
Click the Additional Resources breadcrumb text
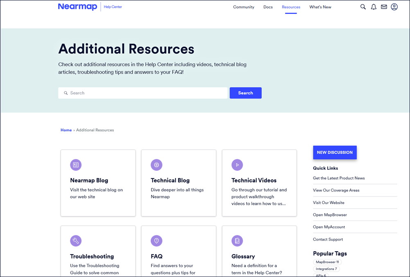coord(95,130)
